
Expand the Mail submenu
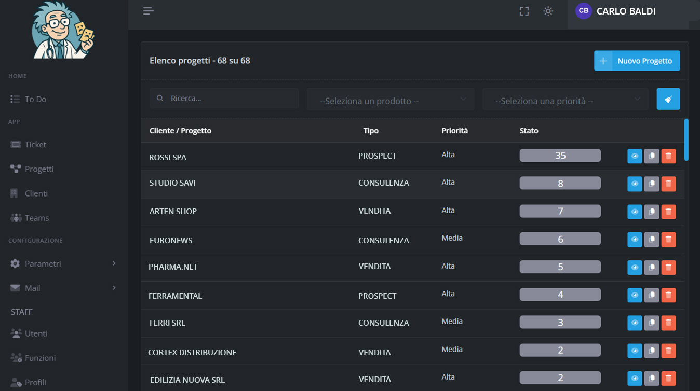point(62,288)
